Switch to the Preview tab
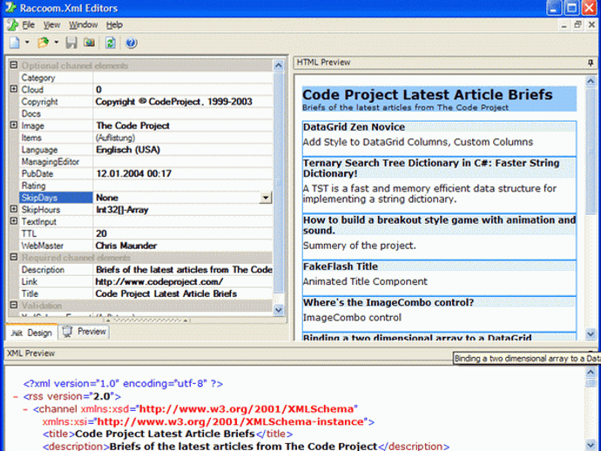Viewport: 601px width, 451px height. tap(84, 332)
